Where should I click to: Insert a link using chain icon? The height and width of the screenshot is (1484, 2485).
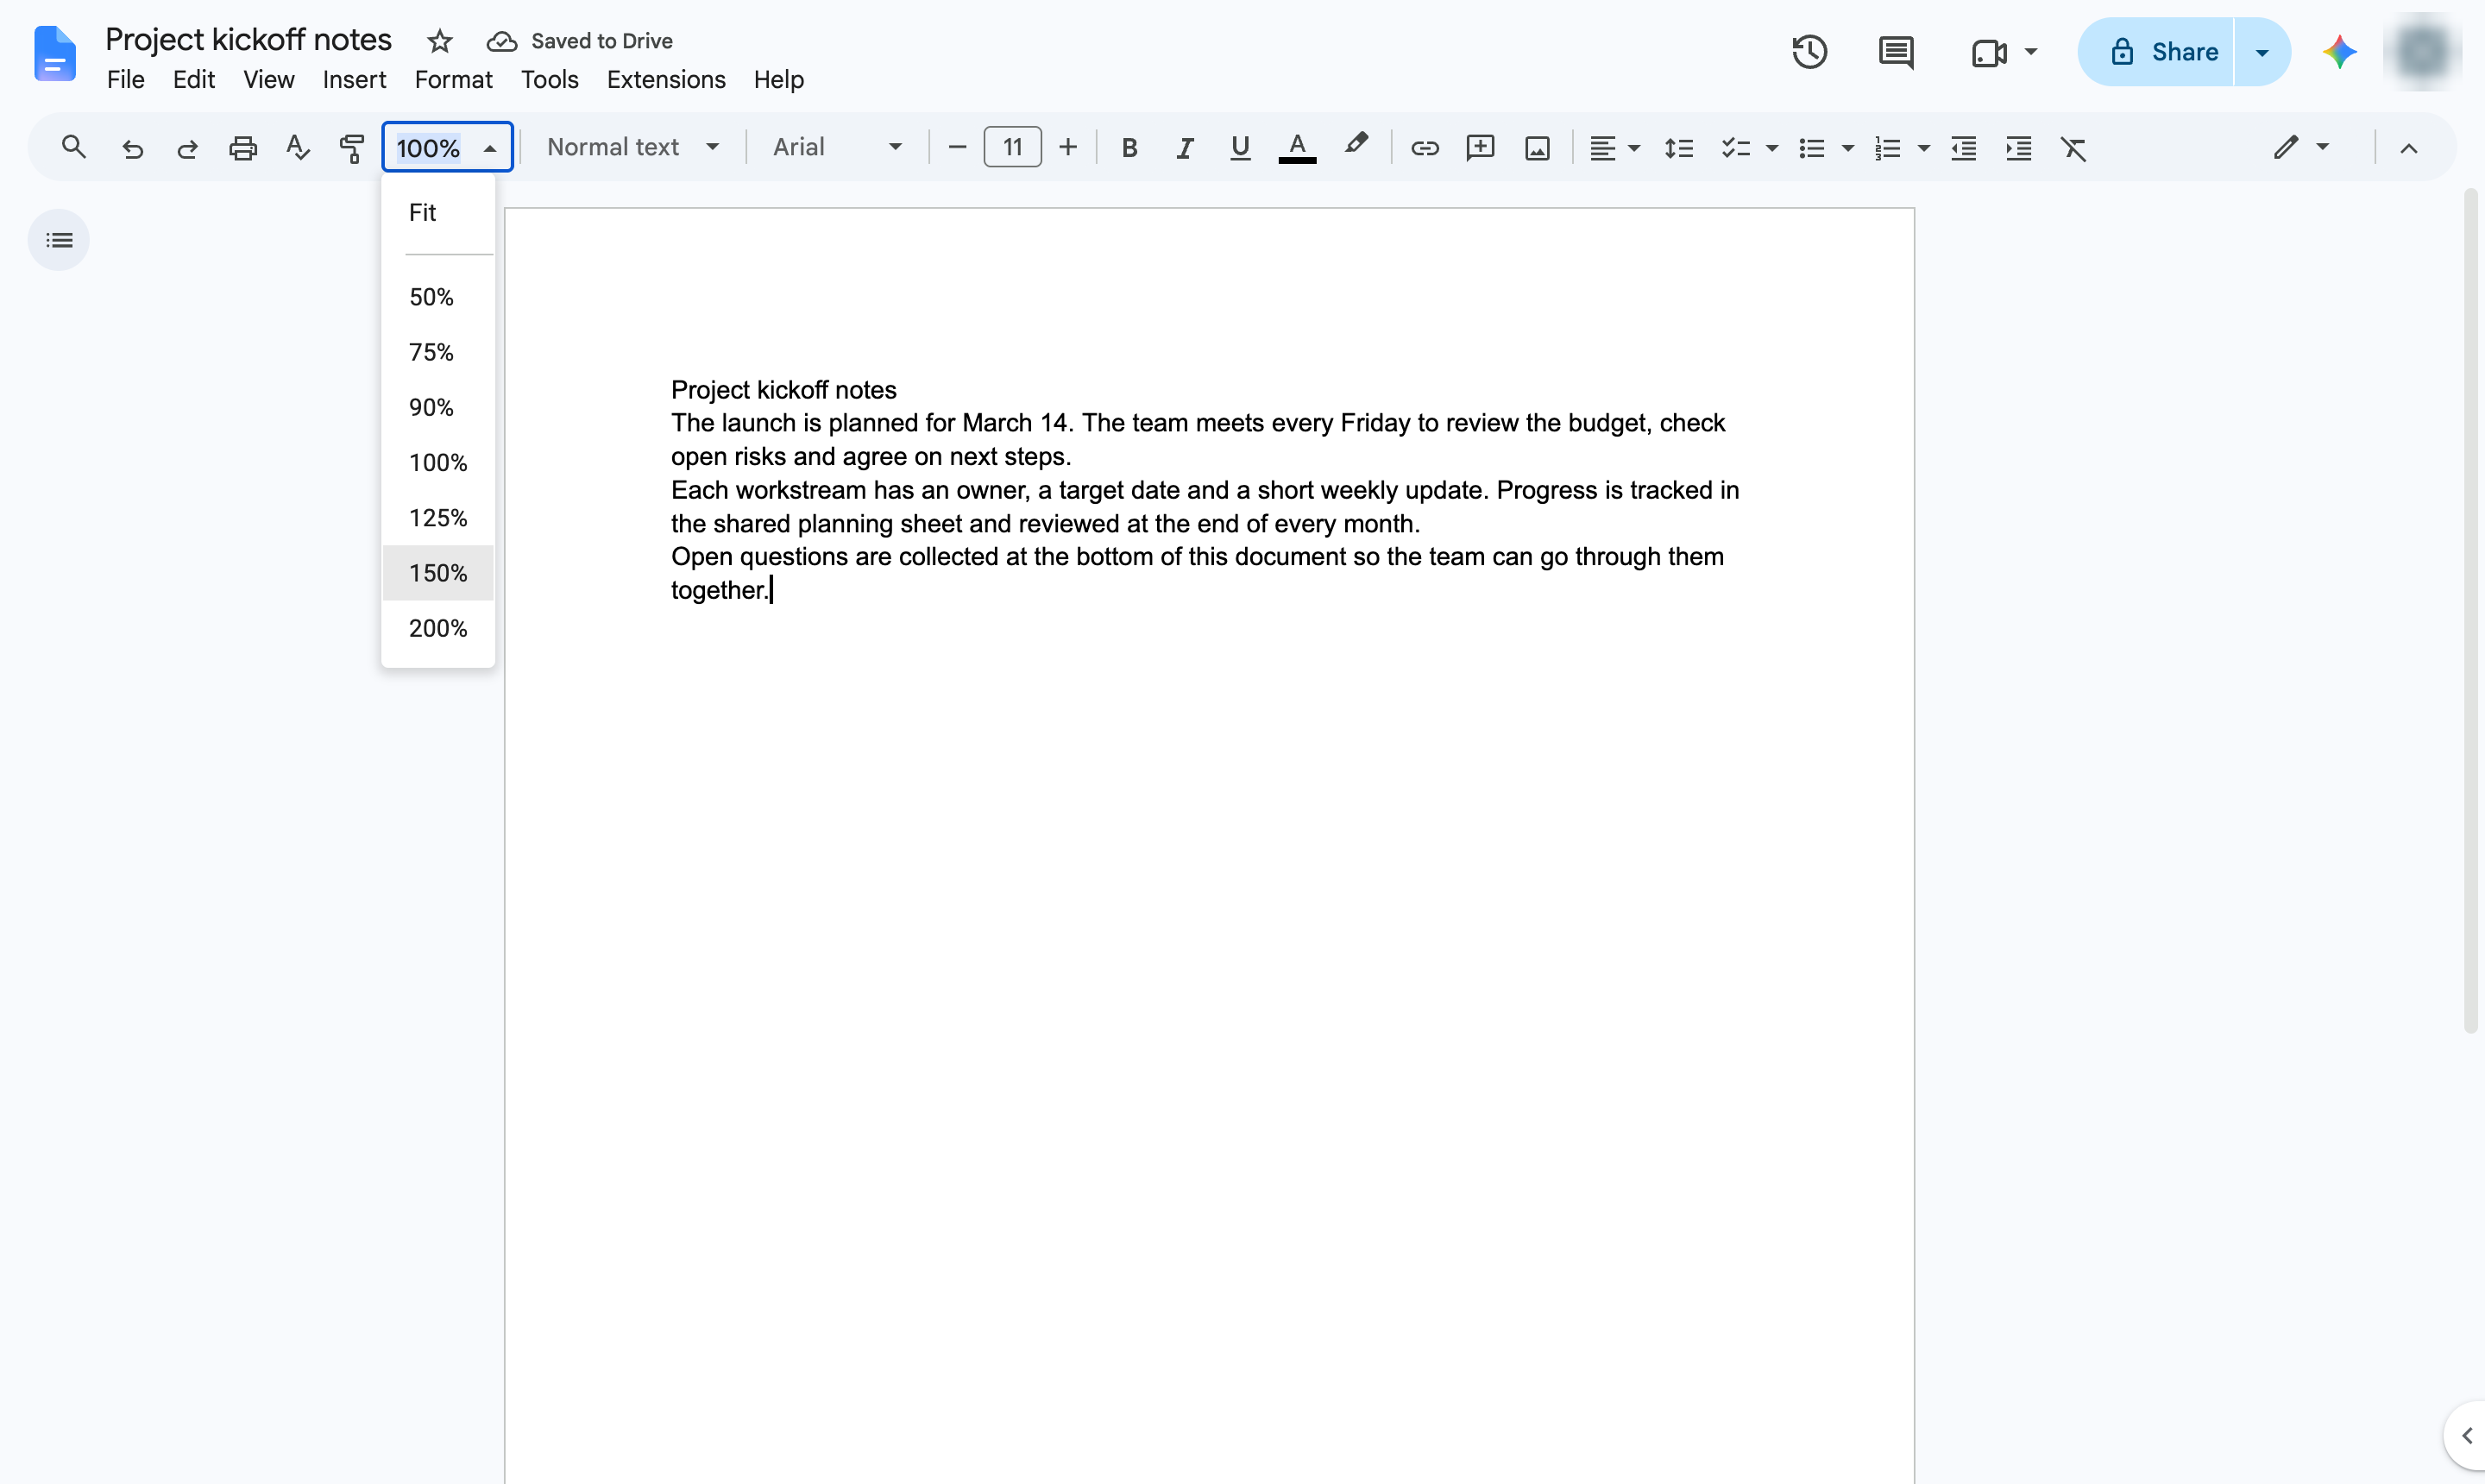click(x=1424, y=148)
